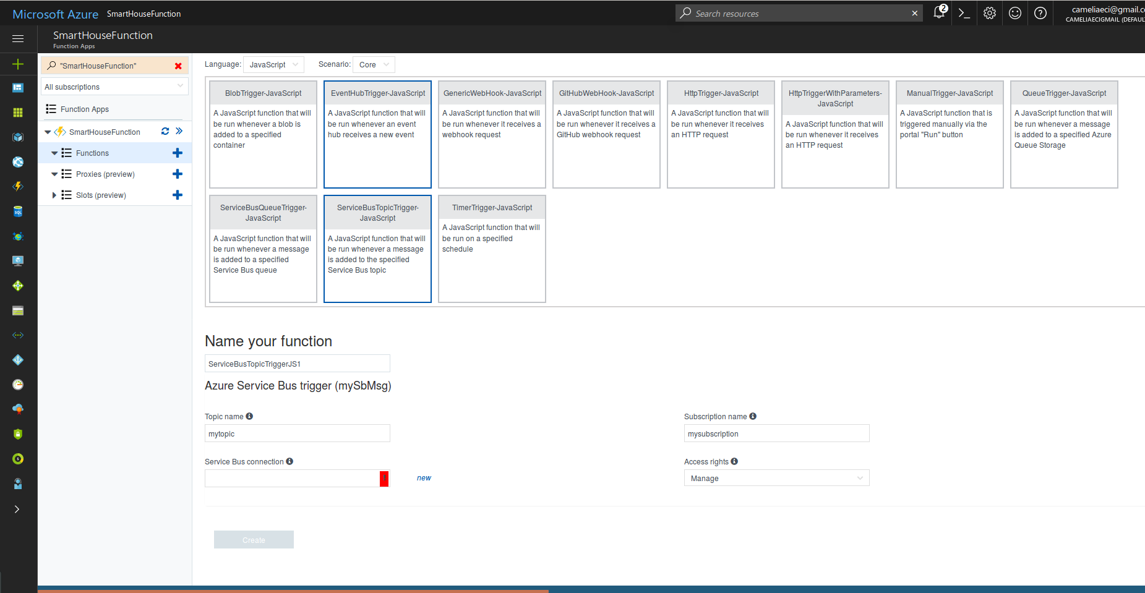This screenshot has width=1145, height=593.
Task: Open the Dashboard icon in the sidebar
Action: coord(18,88)
